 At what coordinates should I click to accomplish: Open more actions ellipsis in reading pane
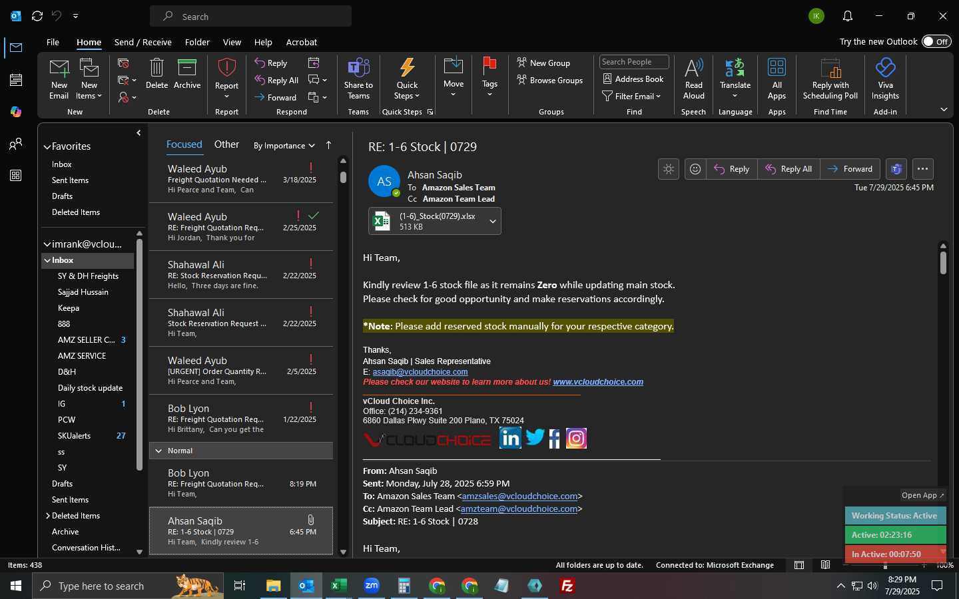pos(922,169)
